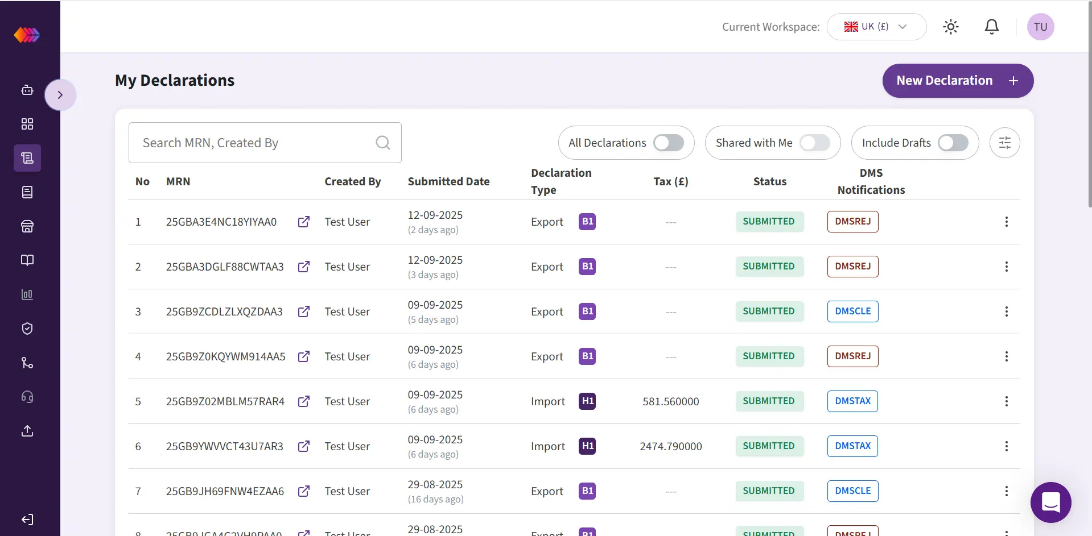This screenshot has width=1092, height=536.
Task: Open external link for MRN 25GB9Z02MBLM57RAR4
Action: pos(304,401)
